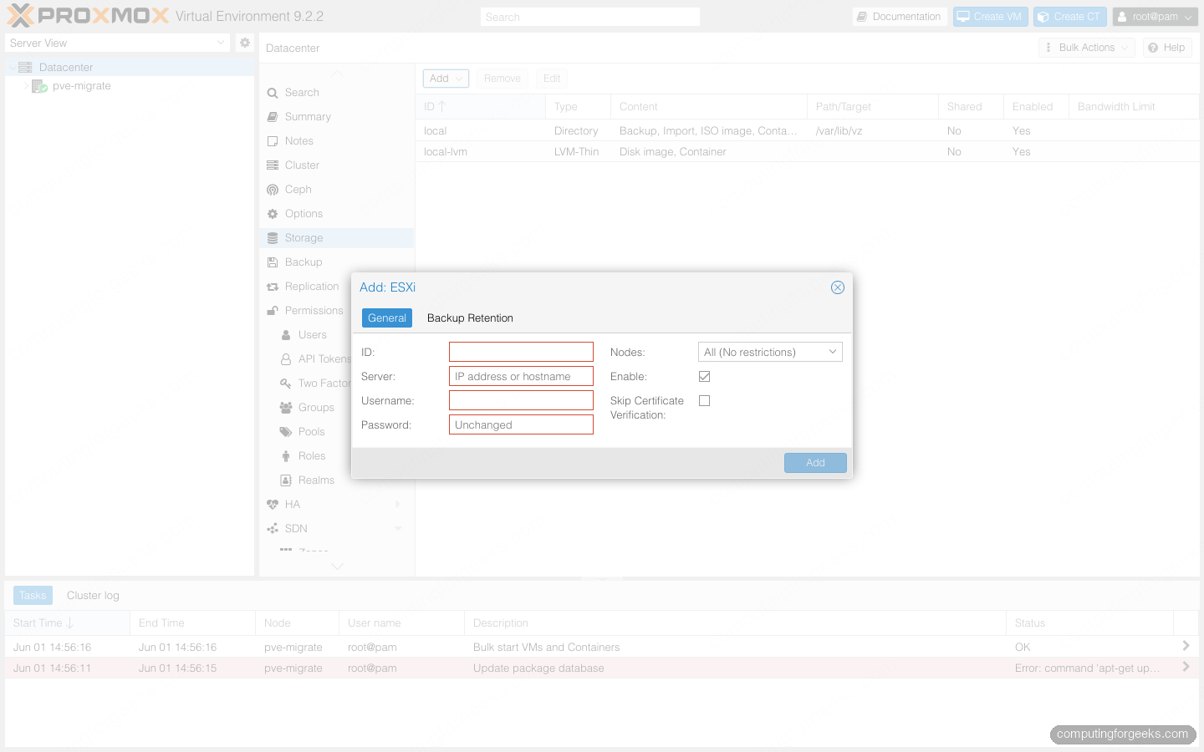Click the SDN network icon
Viewport: 1204px width, 752px height.
273,529
